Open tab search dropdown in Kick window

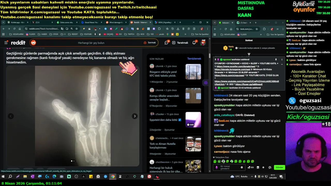pyautogui.click(x=214, y=22)
